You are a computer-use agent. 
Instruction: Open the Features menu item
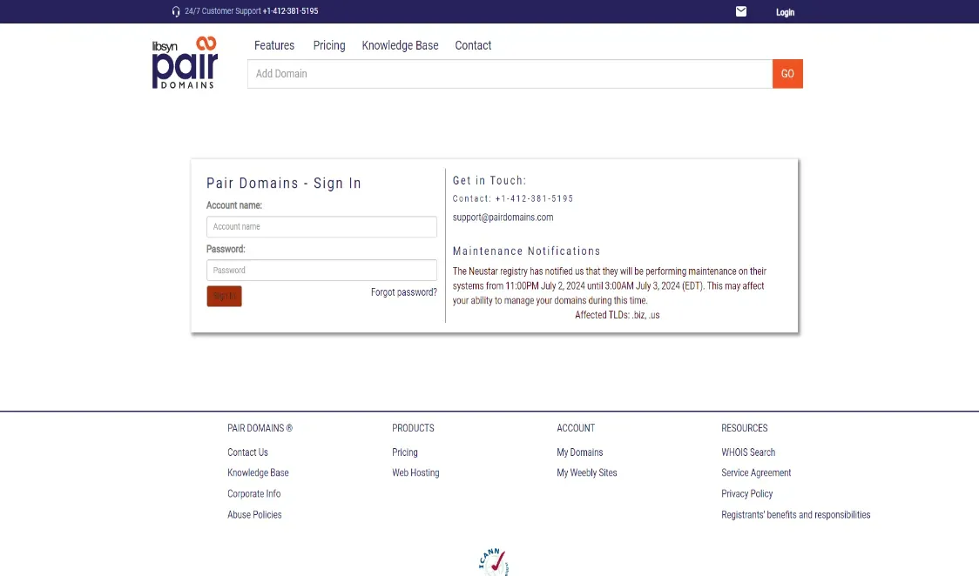click(x=274, y=45)
